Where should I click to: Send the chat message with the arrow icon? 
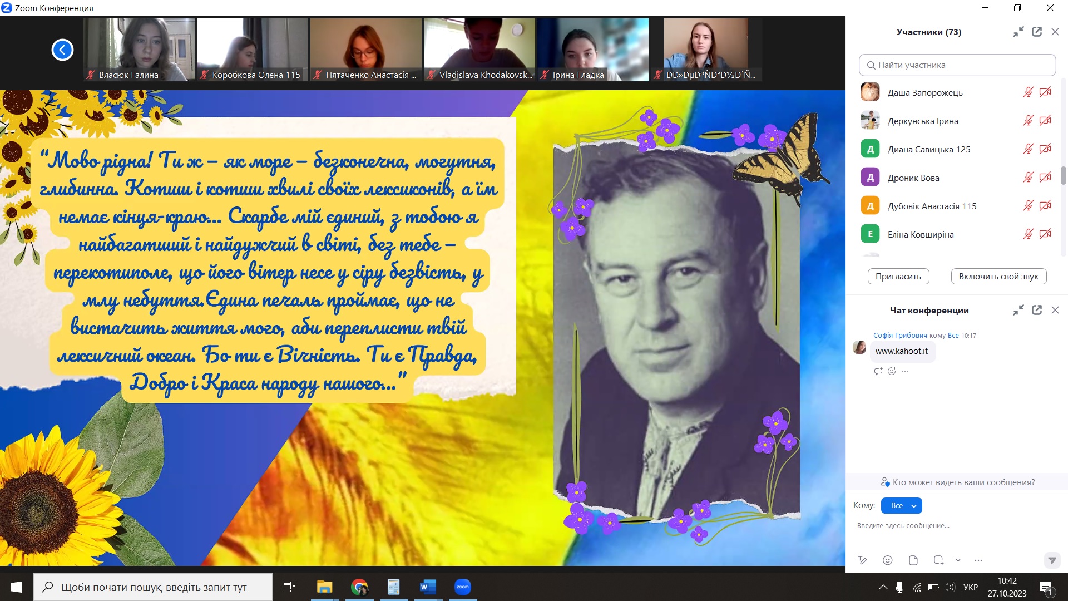click(1051, 560)
